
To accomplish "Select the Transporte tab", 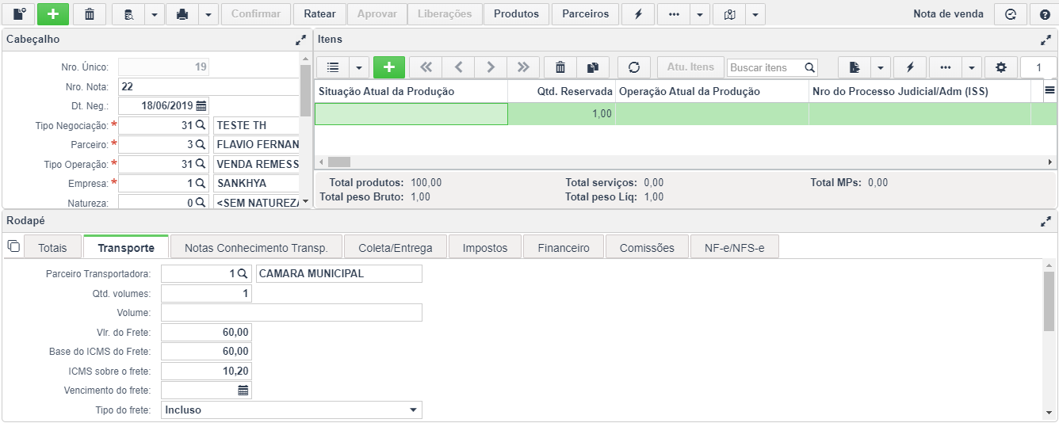I will click(x=126, y=247).
